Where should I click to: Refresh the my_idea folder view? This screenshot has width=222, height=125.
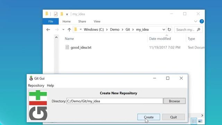pyautogui.click(x=169, y=30)
